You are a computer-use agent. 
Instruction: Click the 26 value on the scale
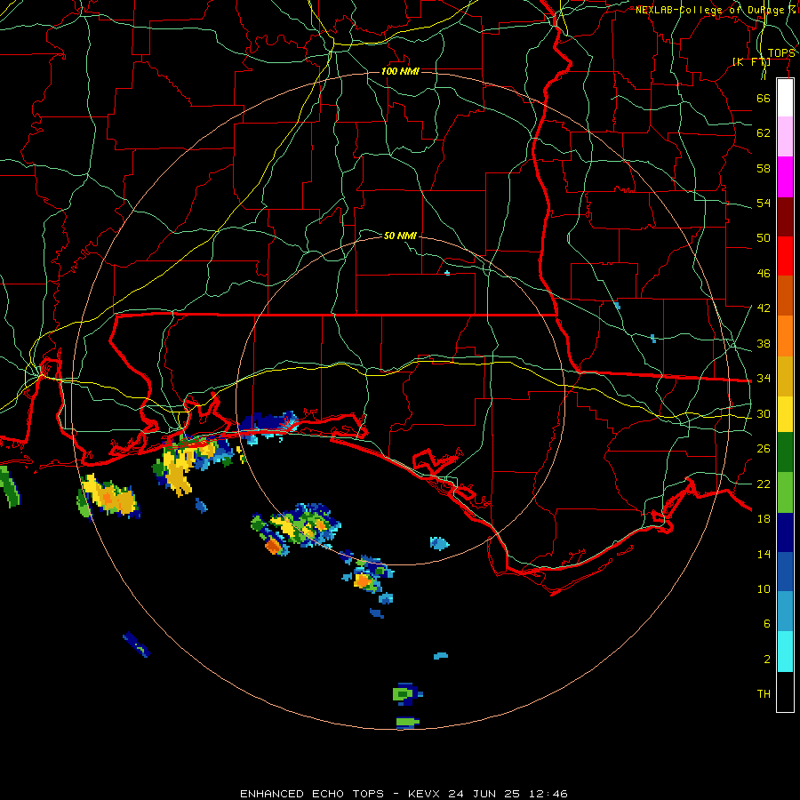click(x=764, y=449)
